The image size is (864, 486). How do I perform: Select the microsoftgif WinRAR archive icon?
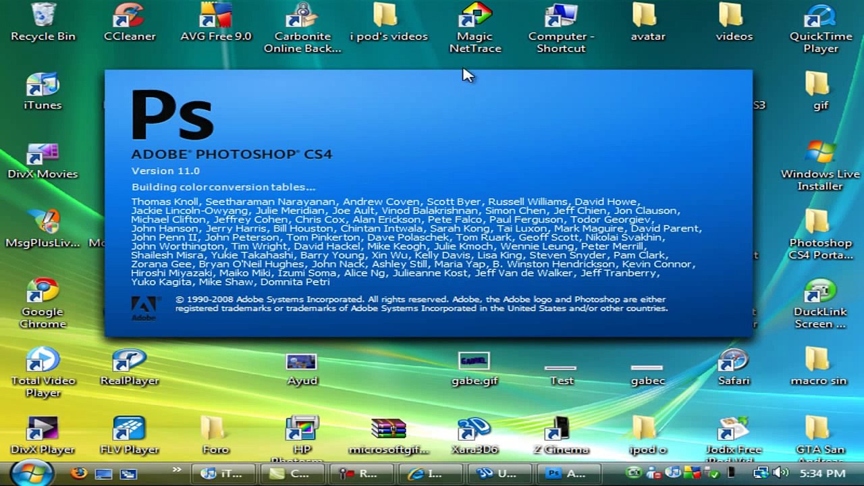tap(389, 435)
